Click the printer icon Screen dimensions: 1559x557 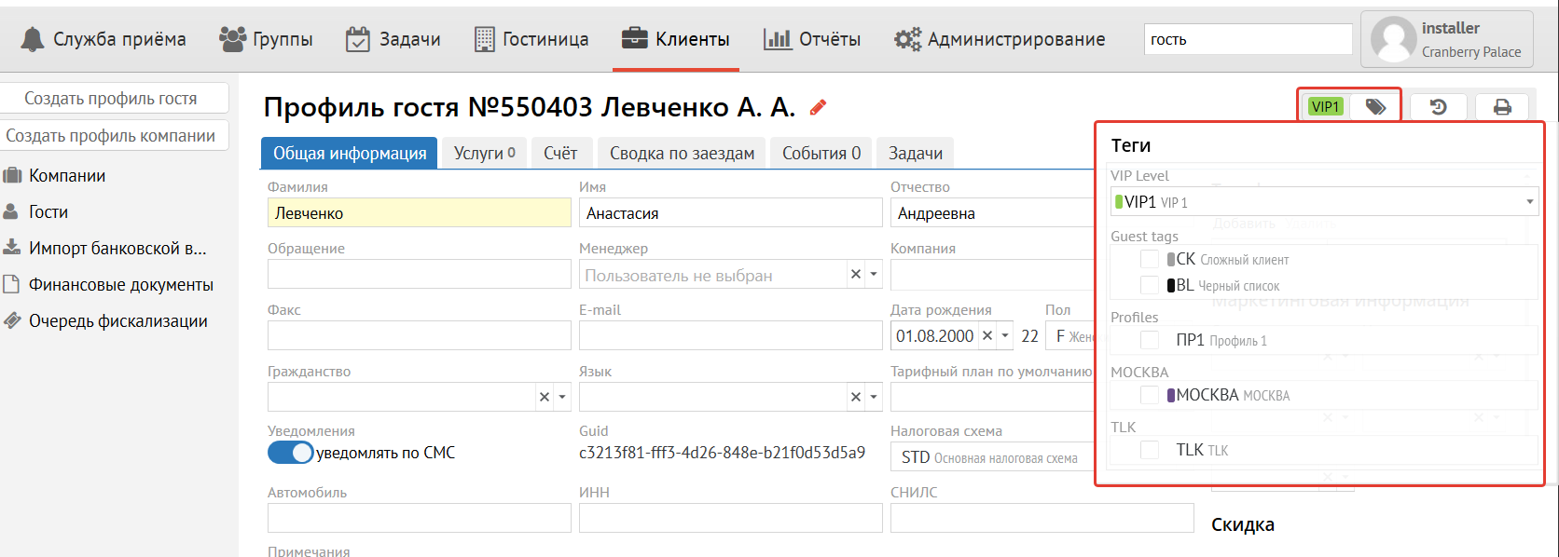[x=1501, y=107]
